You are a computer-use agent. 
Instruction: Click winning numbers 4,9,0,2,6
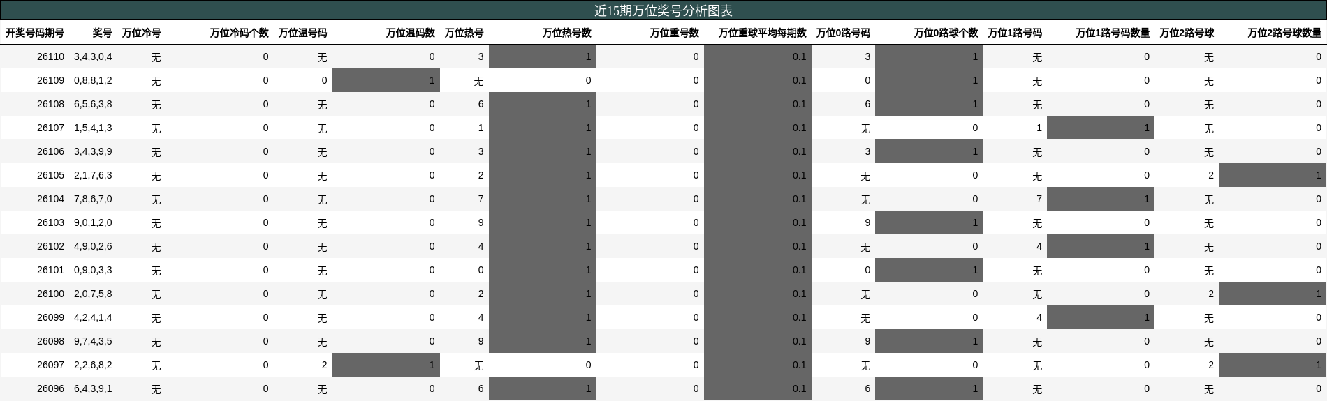[x=93, y=246]
